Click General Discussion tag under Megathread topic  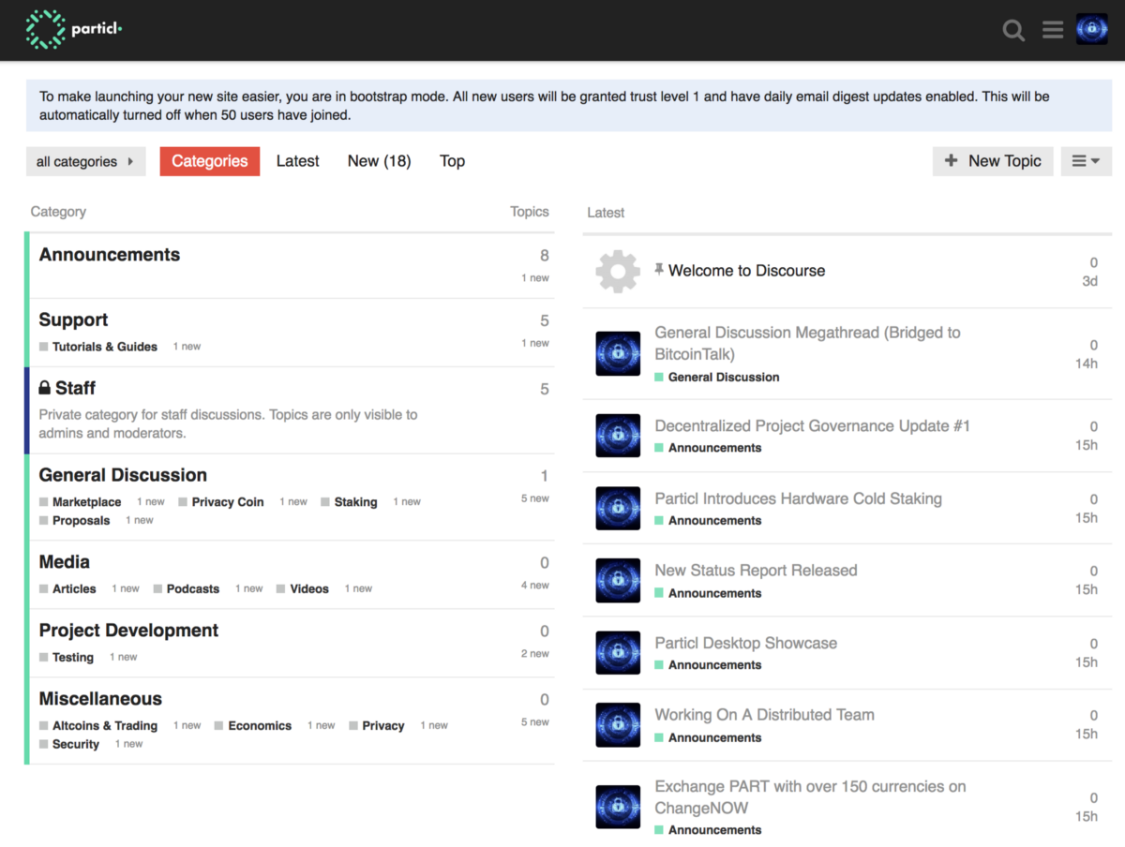[724, 378]
